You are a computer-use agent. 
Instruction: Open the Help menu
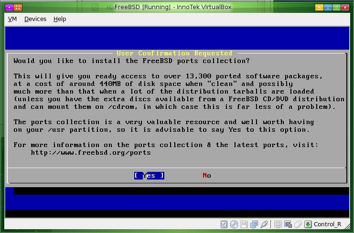[x=60, y=19]
